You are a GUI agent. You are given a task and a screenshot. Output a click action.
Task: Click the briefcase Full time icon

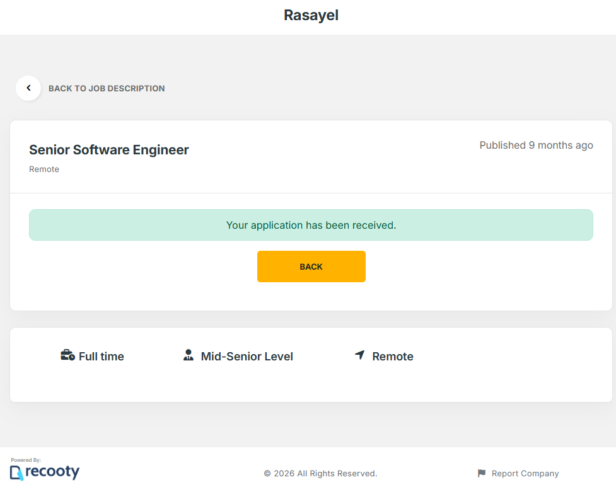click(67, 355)
